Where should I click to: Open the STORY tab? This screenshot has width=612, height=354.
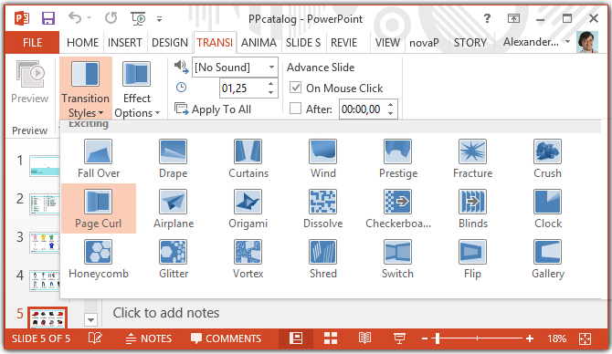[x=470, y=43]
